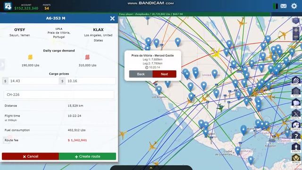The image size is (302, 170).
Task: Click fuel consumption 402,512 Lbs
Action: [x=76, y=130]
